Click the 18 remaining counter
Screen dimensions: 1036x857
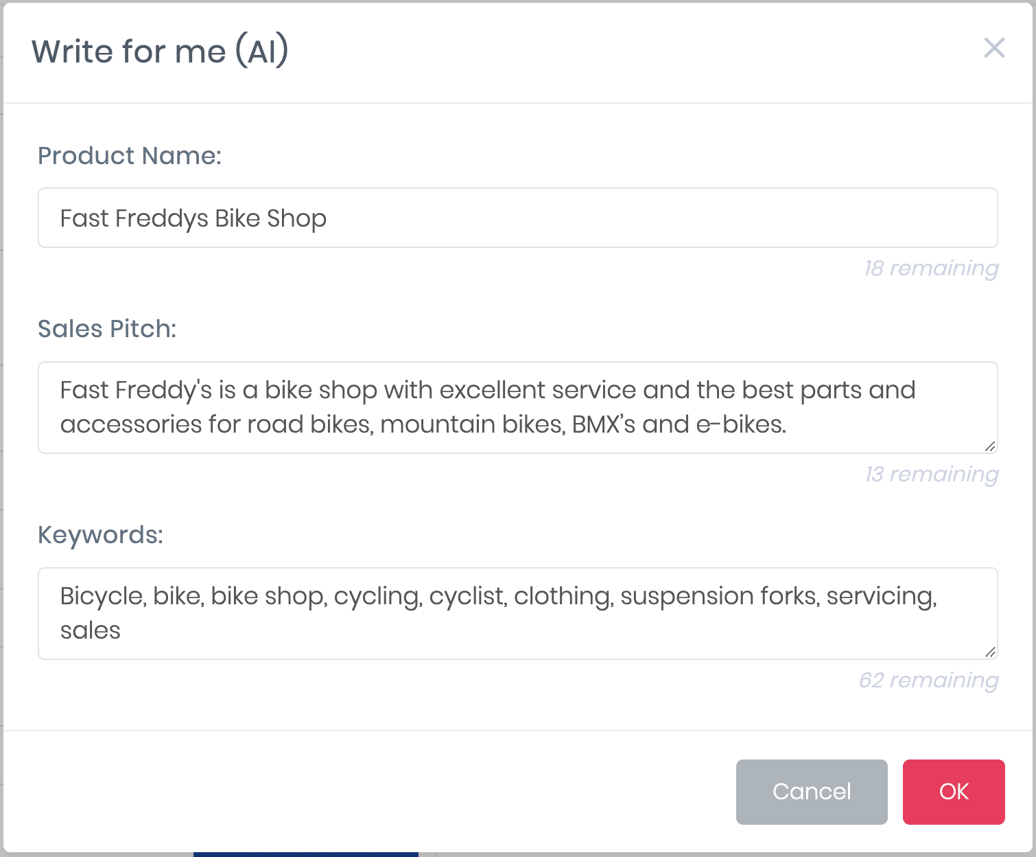tap(931, 268)
